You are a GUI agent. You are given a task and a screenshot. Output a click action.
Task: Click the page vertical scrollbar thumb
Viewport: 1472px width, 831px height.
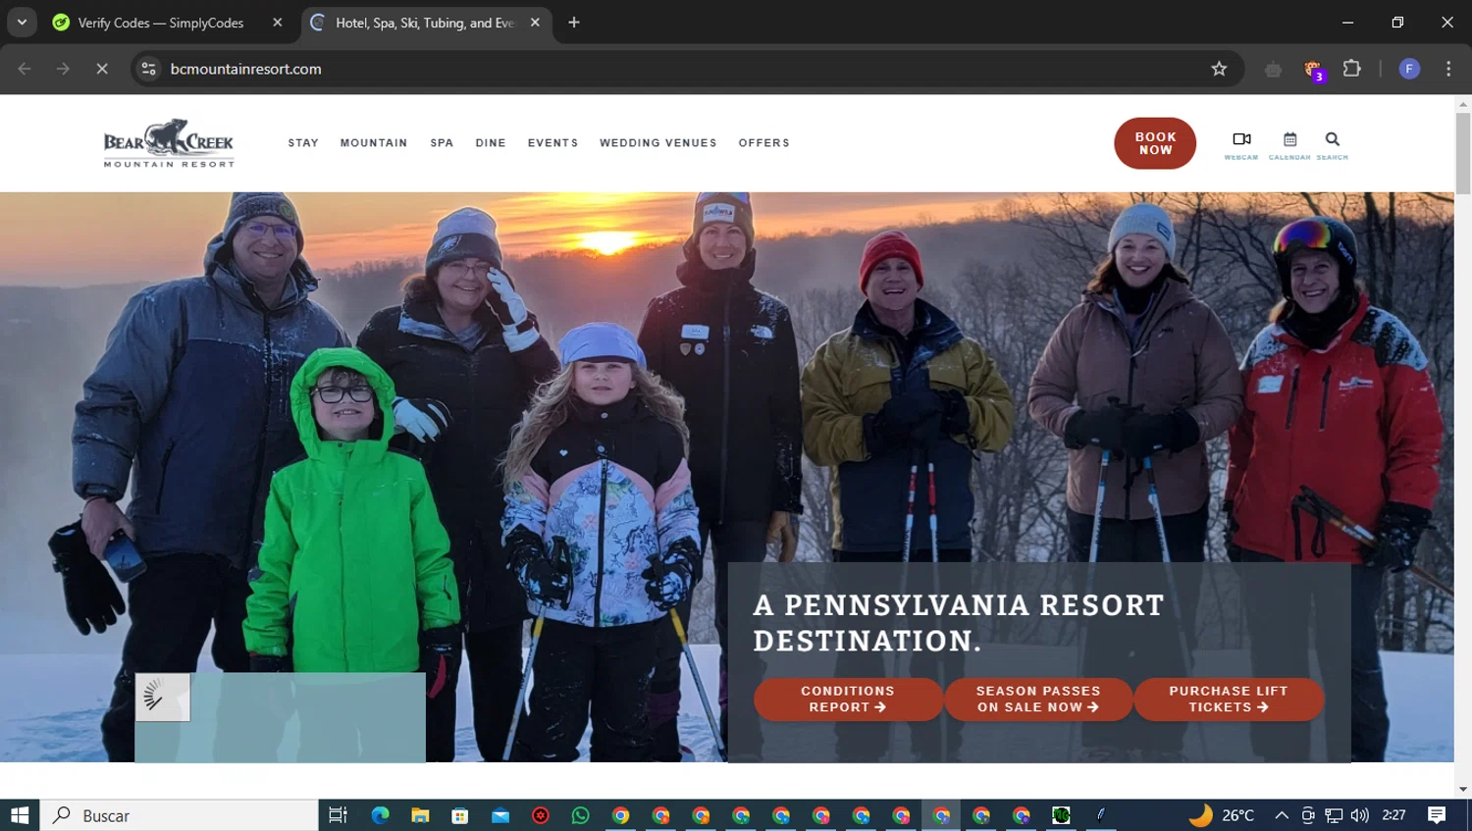click(1463, 153)
